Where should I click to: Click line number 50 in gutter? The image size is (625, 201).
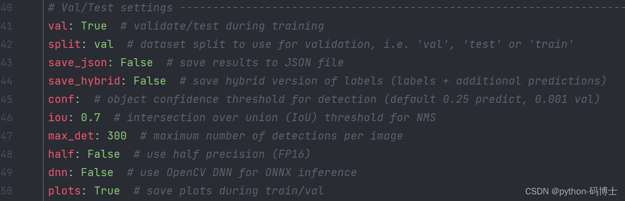(7, 191)
